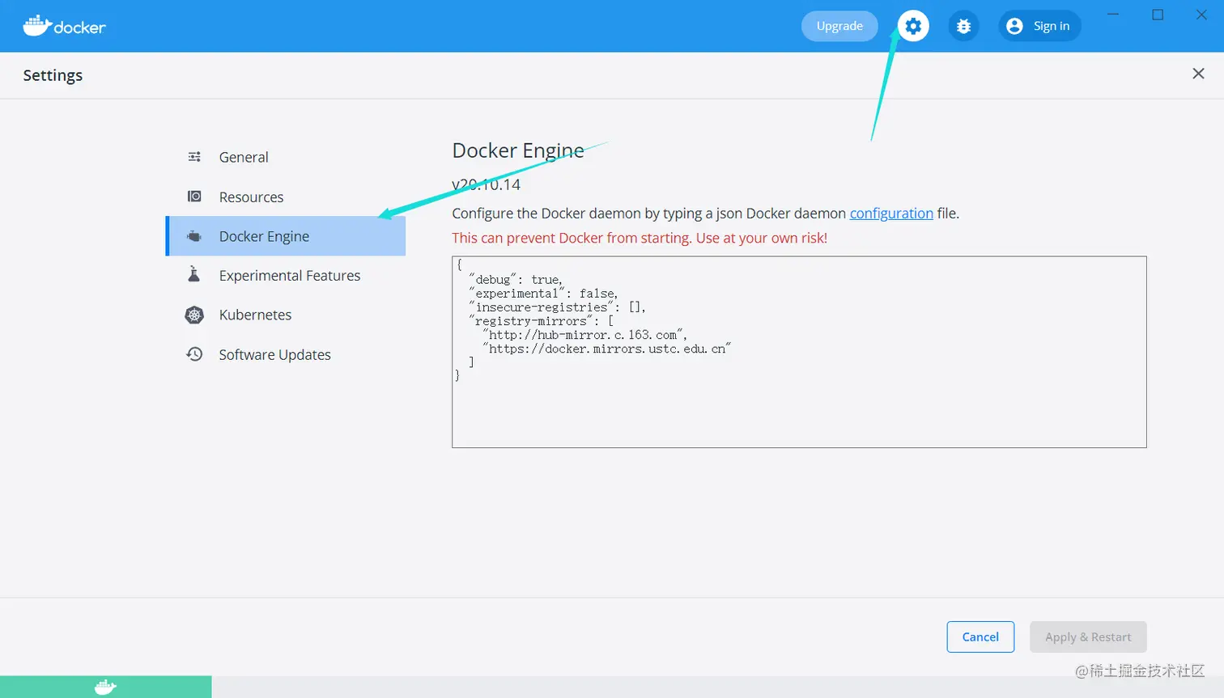This screenshot has width=1224, height=698.
Task: Click the Apply & Restart button
Action: pos(1088,637)
